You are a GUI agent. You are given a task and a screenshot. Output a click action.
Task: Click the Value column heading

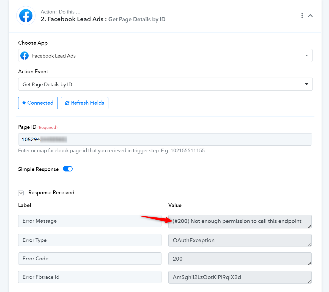175,205
